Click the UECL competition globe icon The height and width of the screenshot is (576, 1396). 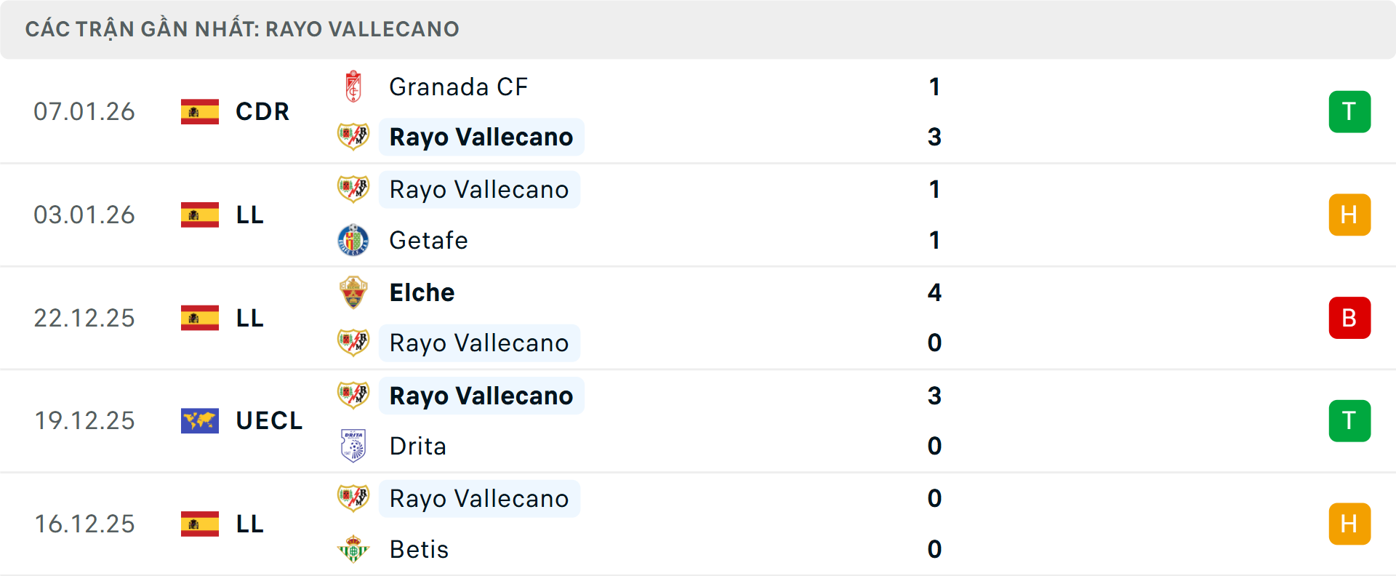[200, 420]
